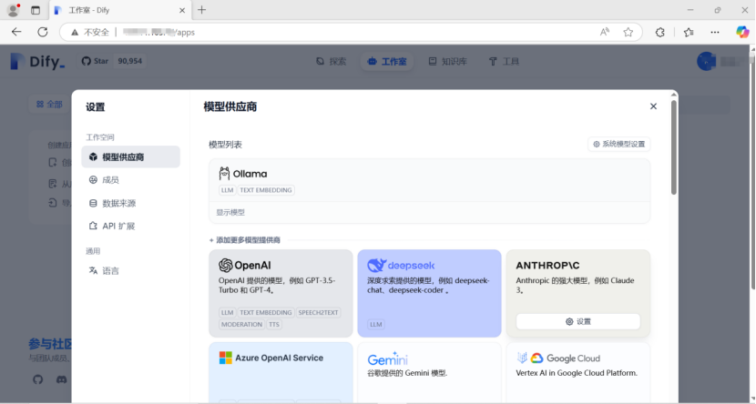Click the 不安全 security warning

pos(90,32)
